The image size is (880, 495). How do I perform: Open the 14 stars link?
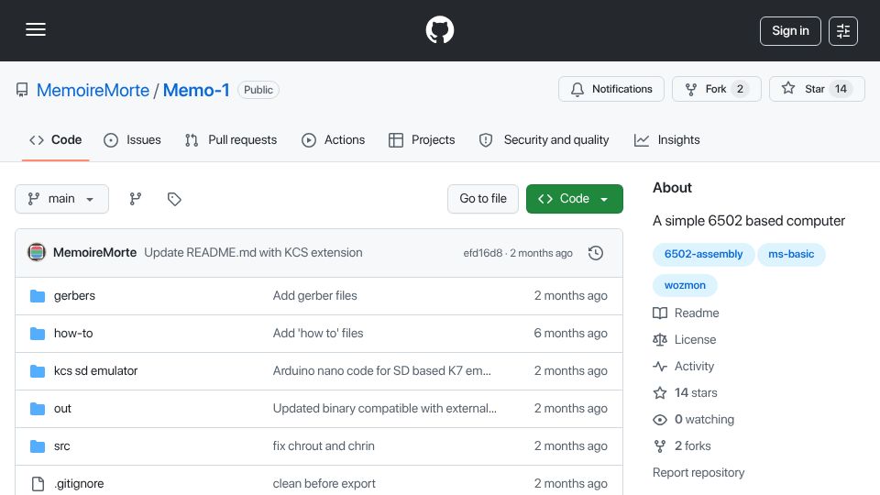(686, 393)
